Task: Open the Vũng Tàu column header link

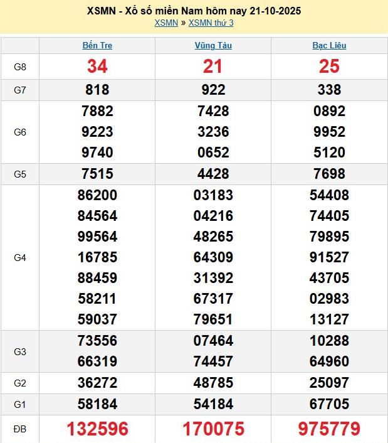Action: coord(213,45)
